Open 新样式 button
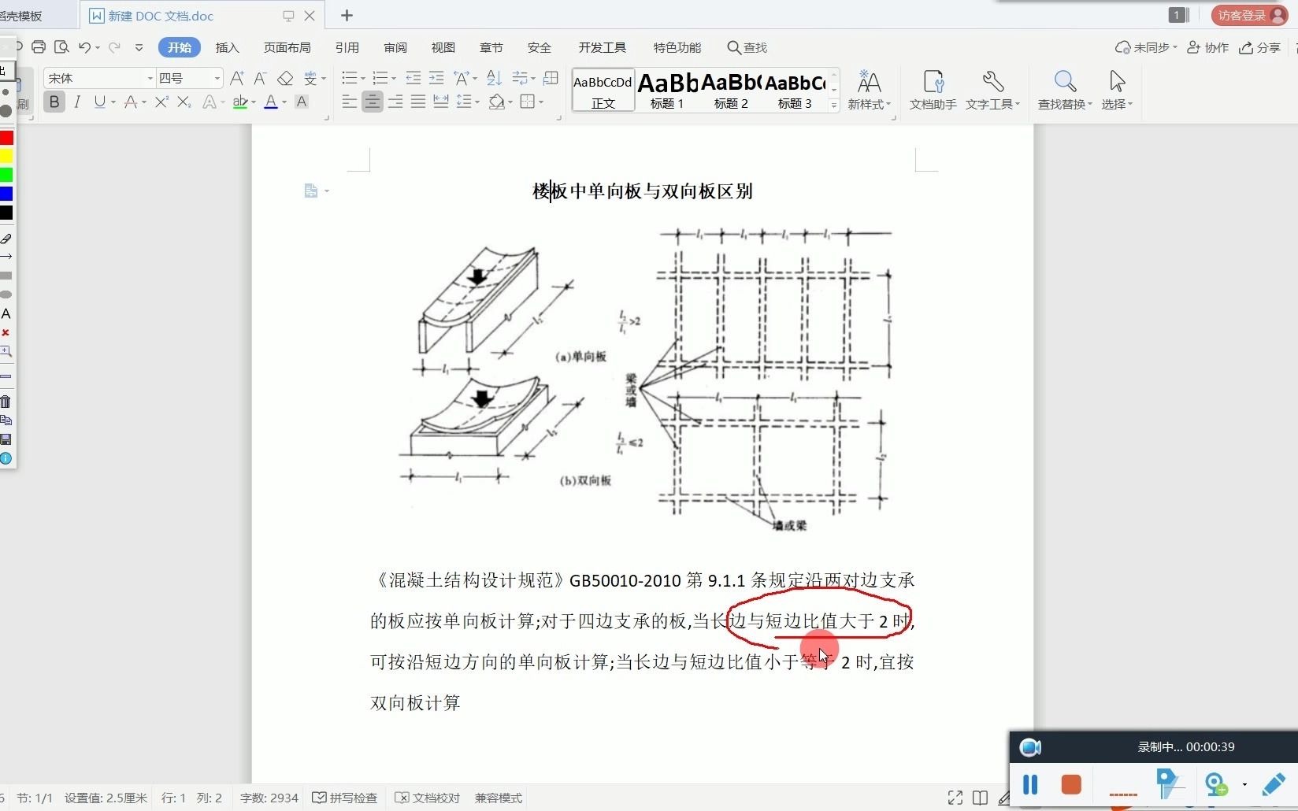This screenshot has width=1298, height=811. tap(869, 90)
